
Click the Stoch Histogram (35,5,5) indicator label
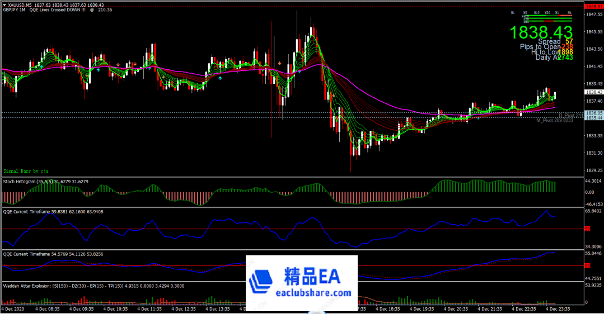(45, 182)
